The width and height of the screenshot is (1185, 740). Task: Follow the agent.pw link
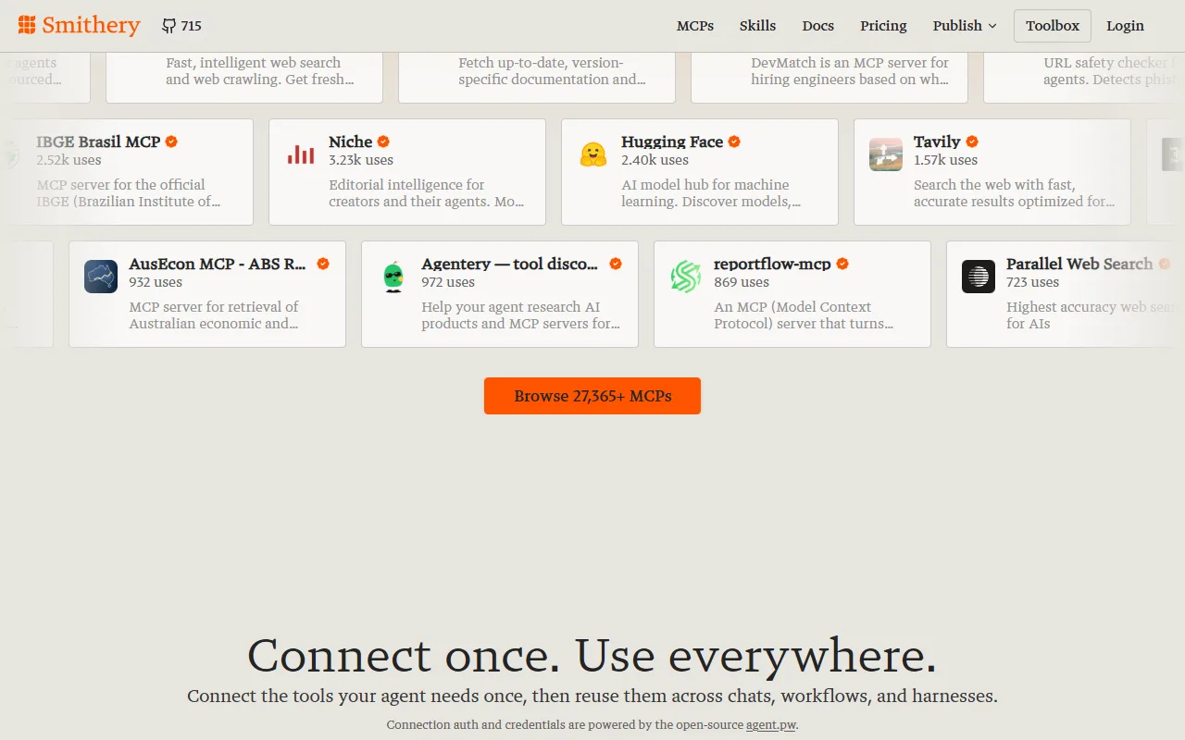(x=771, y=725)
